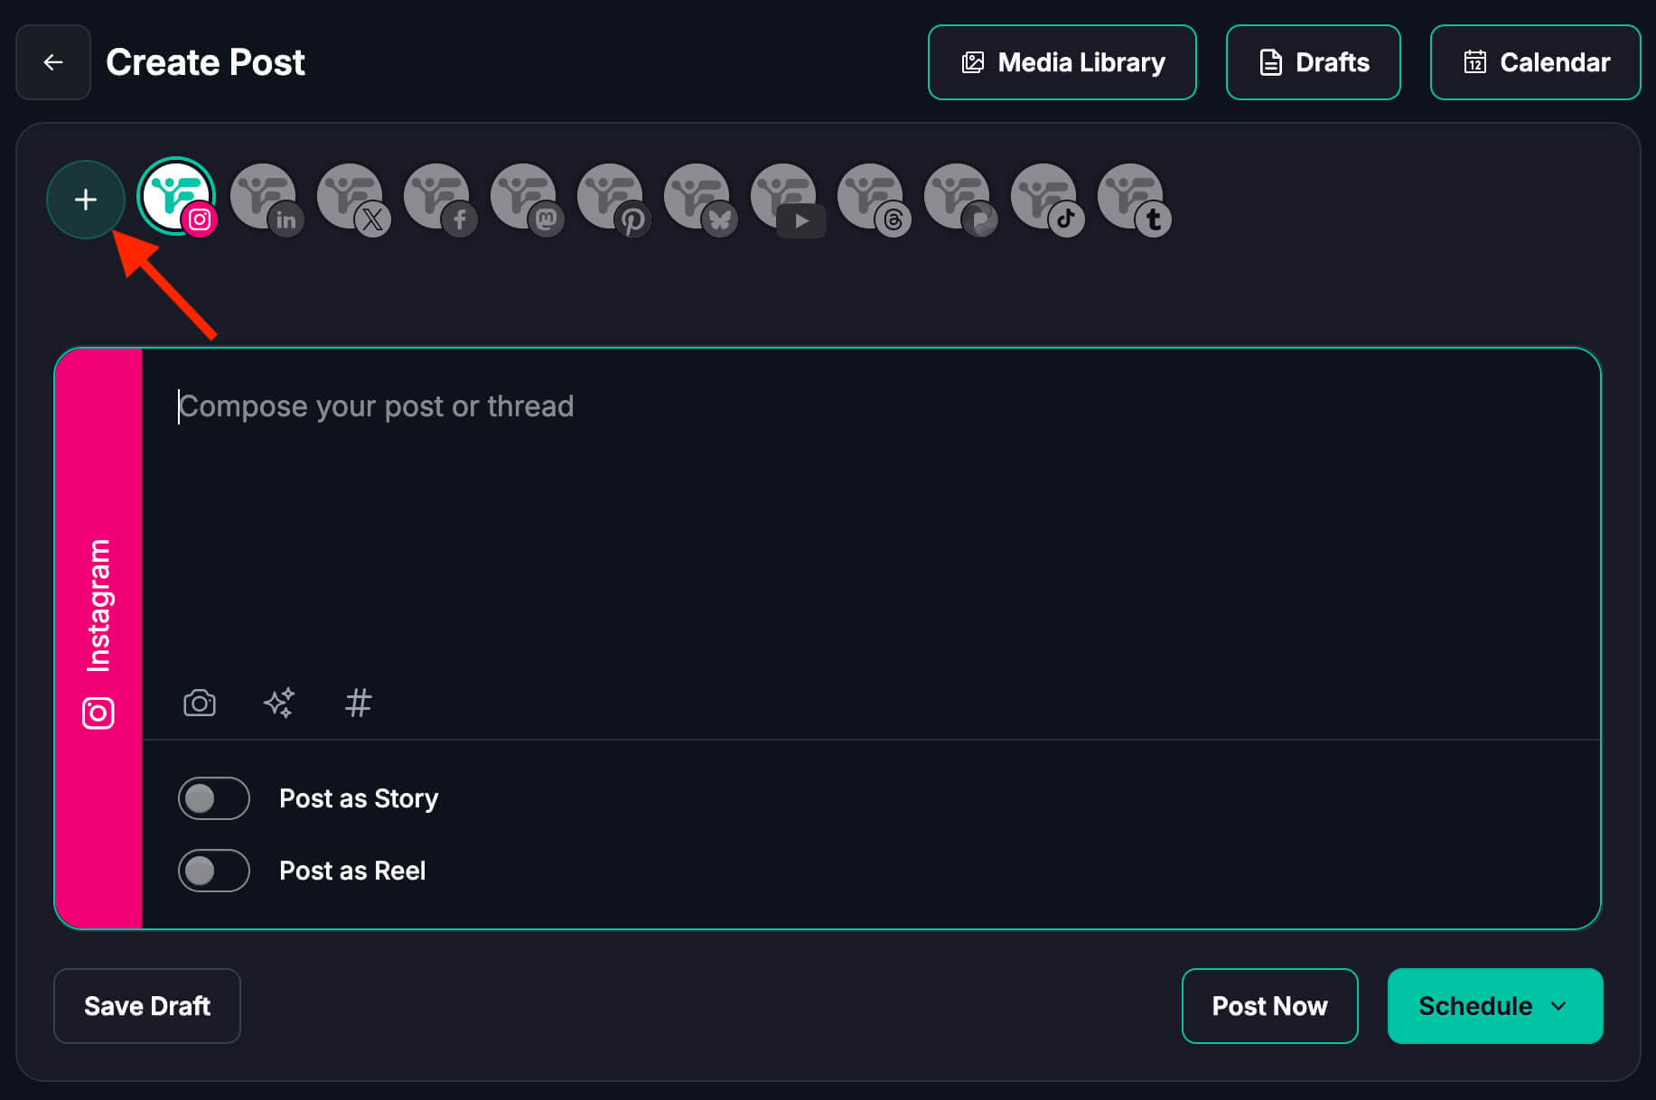Click the Save Draft button

(147, 1006)
